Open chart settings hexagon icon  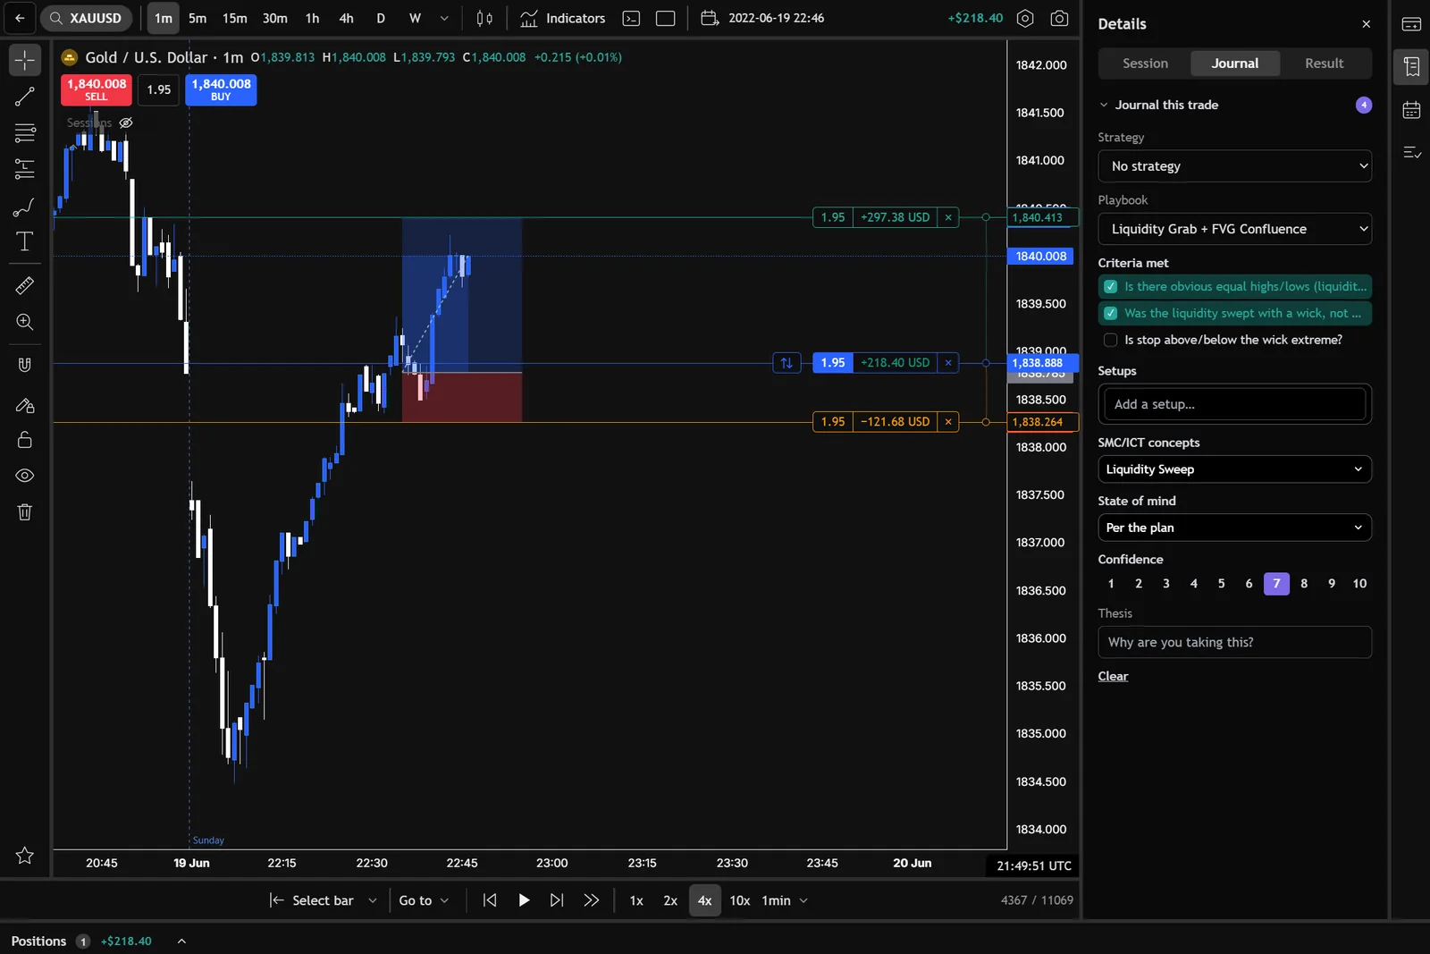[1025, 18]
